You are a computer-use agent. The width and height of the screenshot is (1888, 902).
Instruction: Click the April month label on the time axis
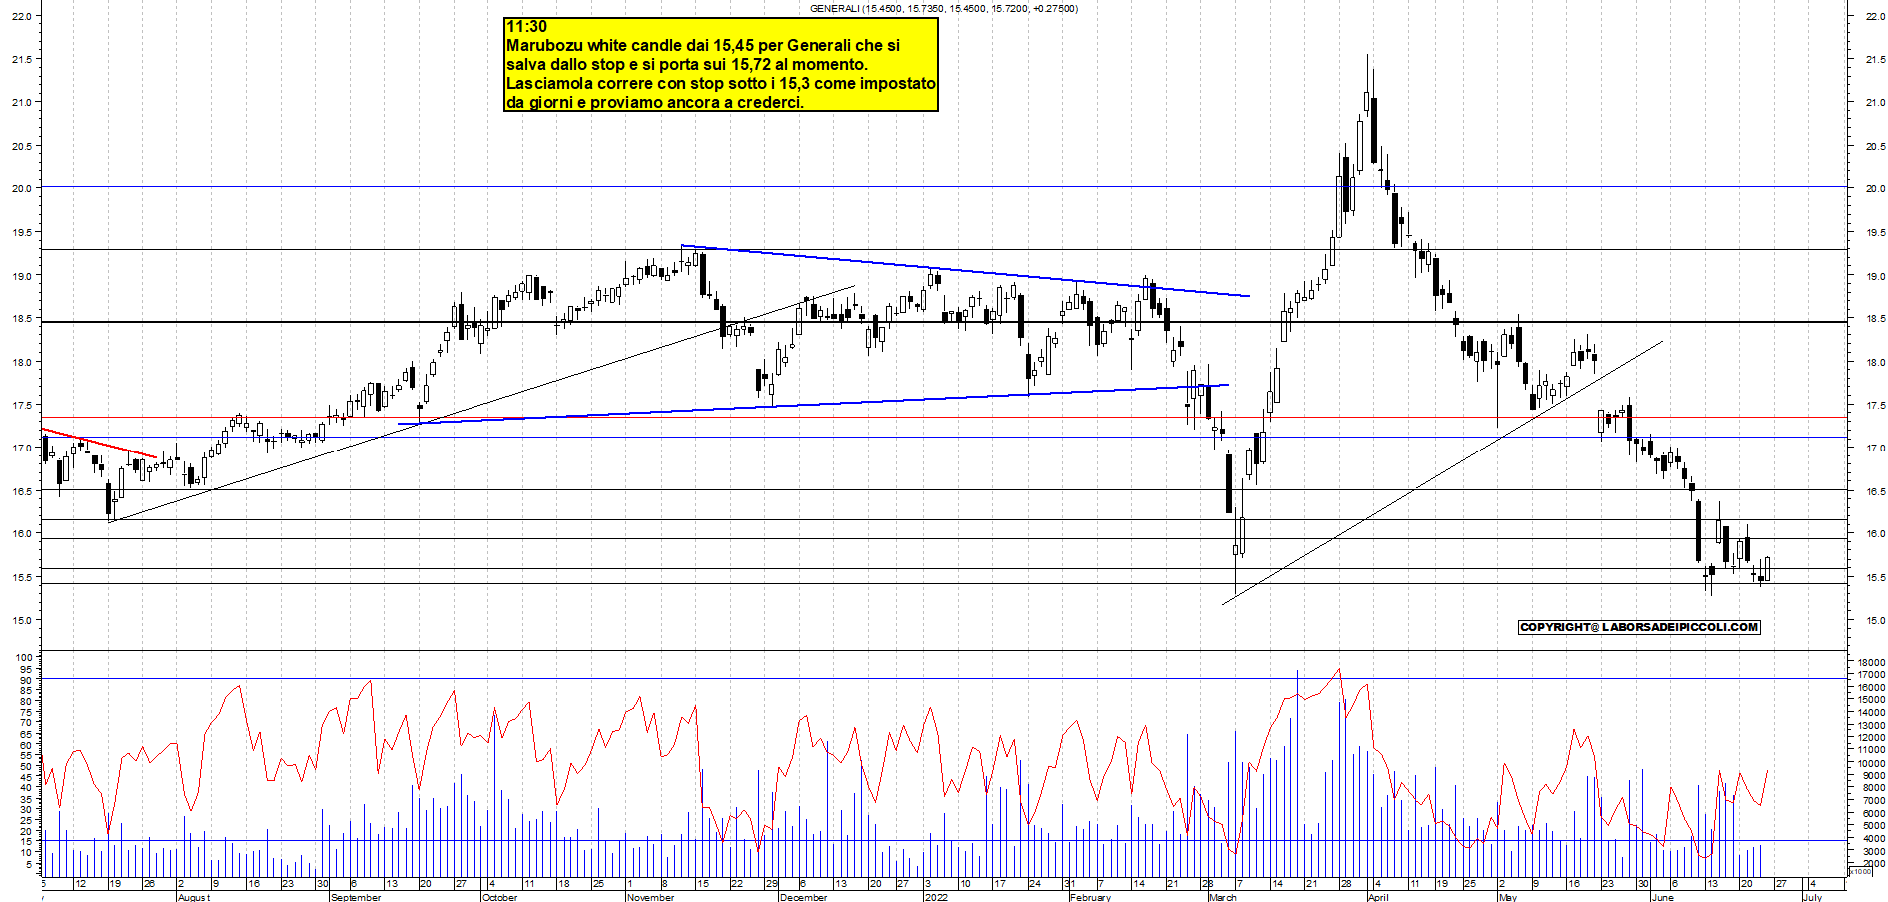1378,897
